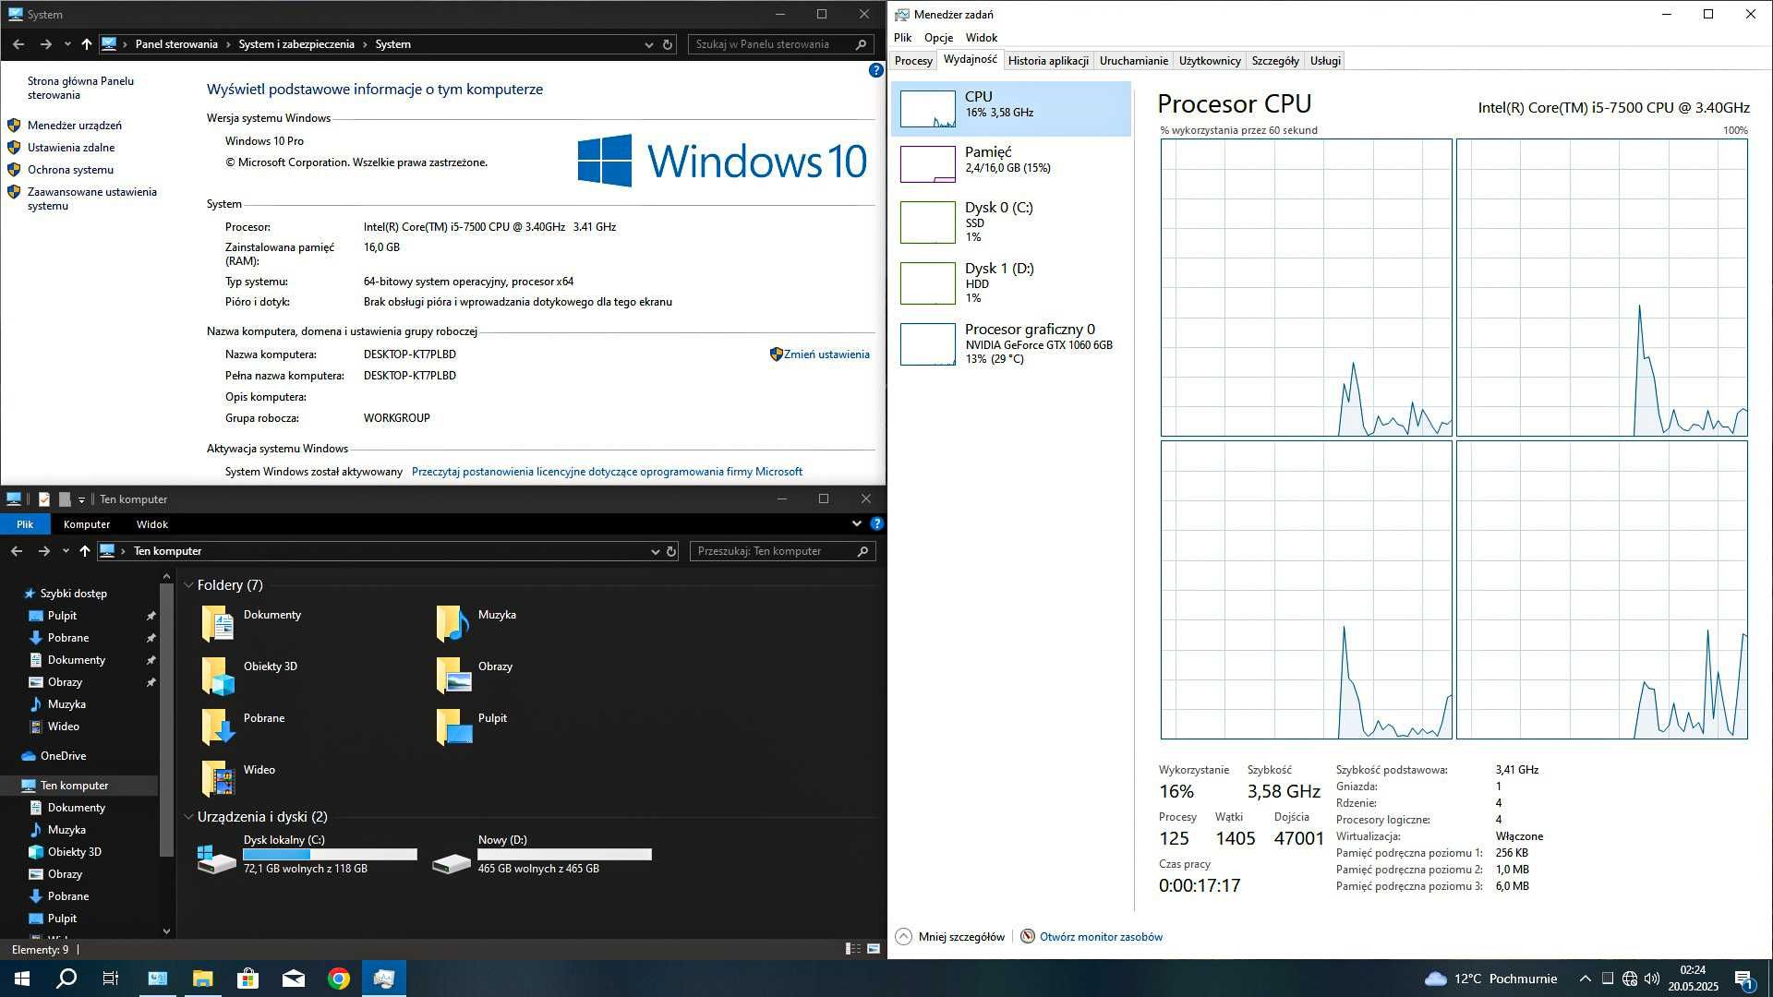Open the Szczegóły tab
Image resolution: width=1773 pixels, height=997 pixels.
[x=1275, y=61]
